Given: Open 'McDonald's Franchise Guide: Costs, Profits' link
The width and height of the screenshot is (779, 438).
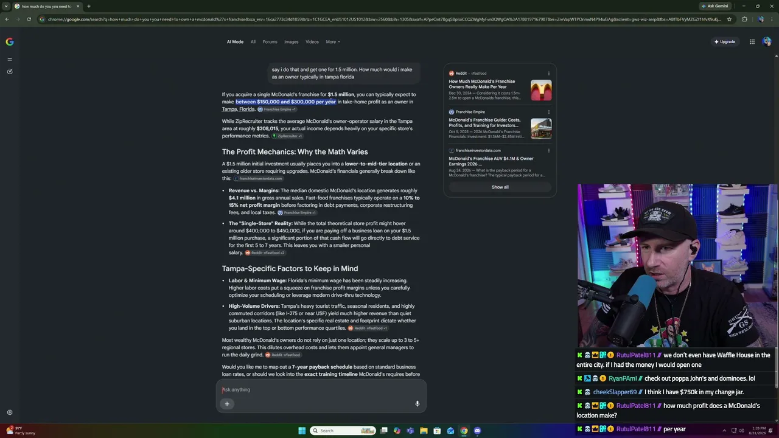Looking at the screenshot, I should pos(484,123).
